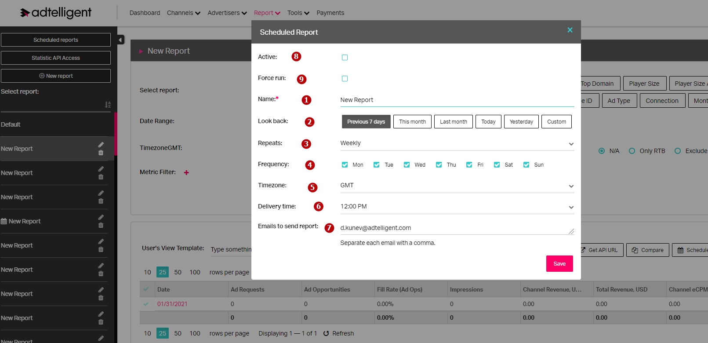Image resolution: width=708 pixels, height=343 pixels.
Task: Click the Top Domain button
Action: pos(600,84)
